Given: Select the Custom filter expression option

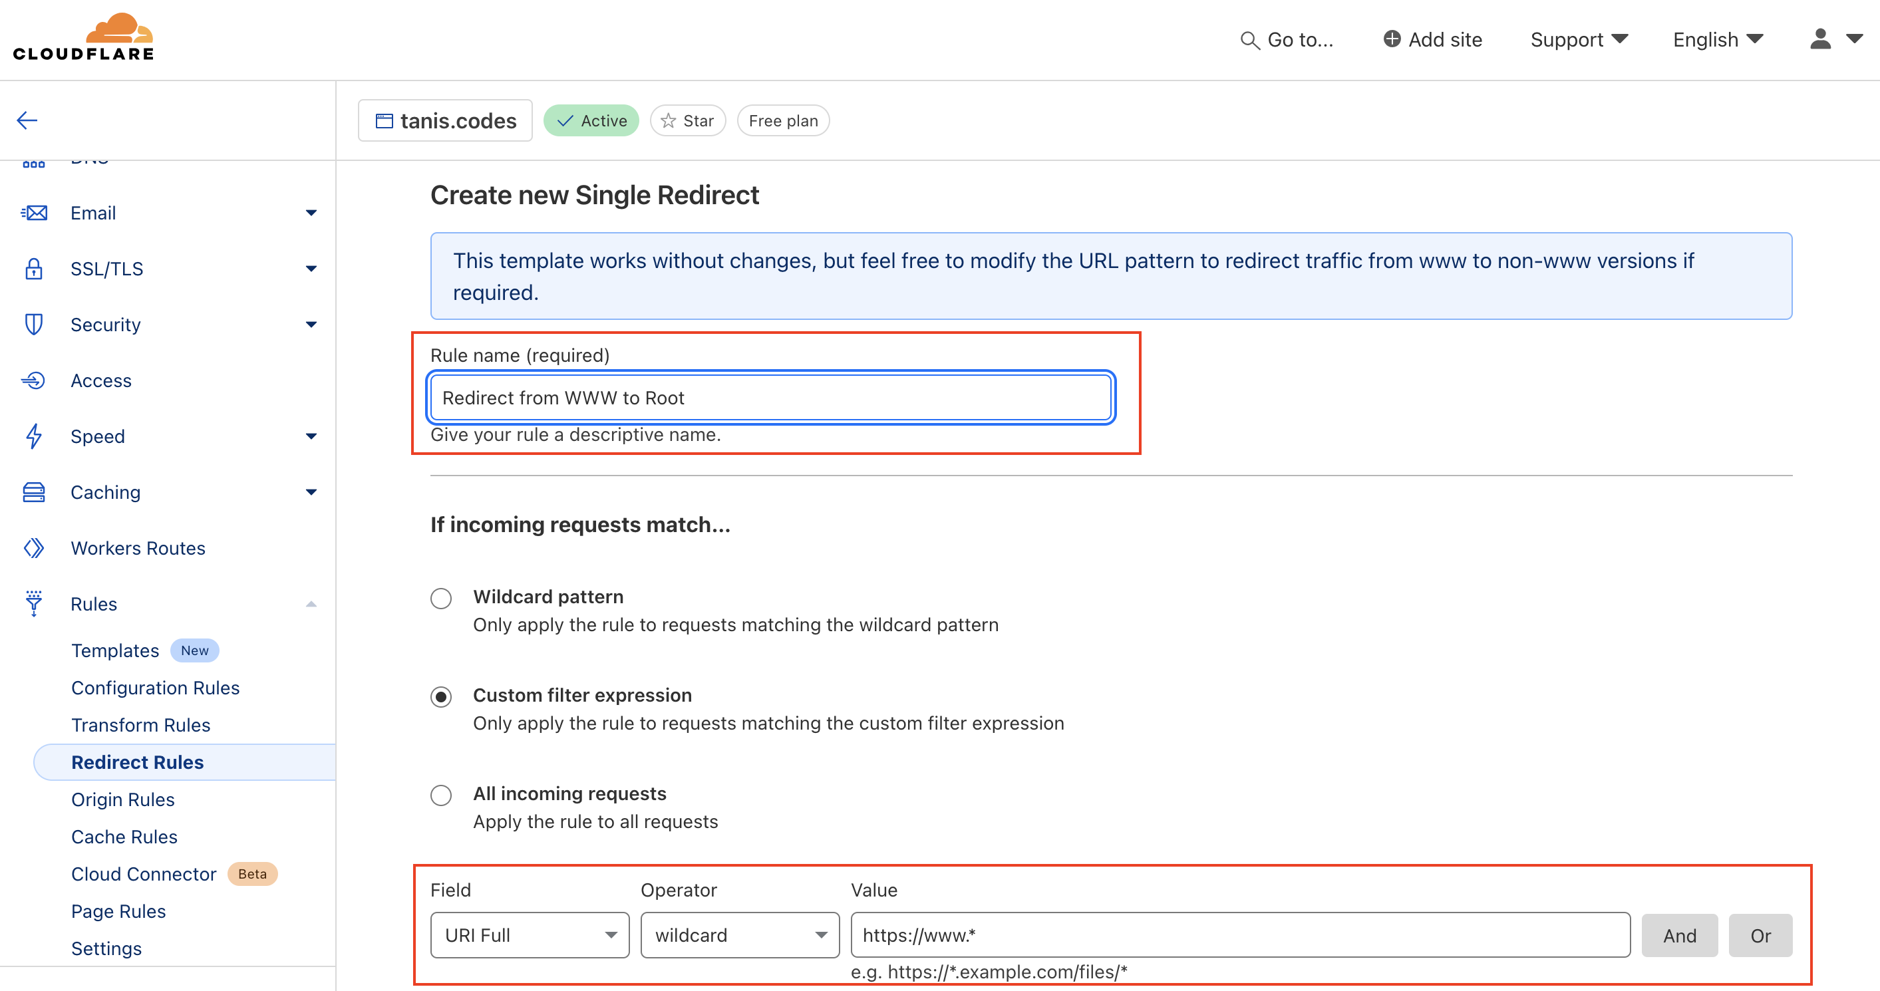Looking at the screenshot, I should pyautogui.click(x=441, y=697).
